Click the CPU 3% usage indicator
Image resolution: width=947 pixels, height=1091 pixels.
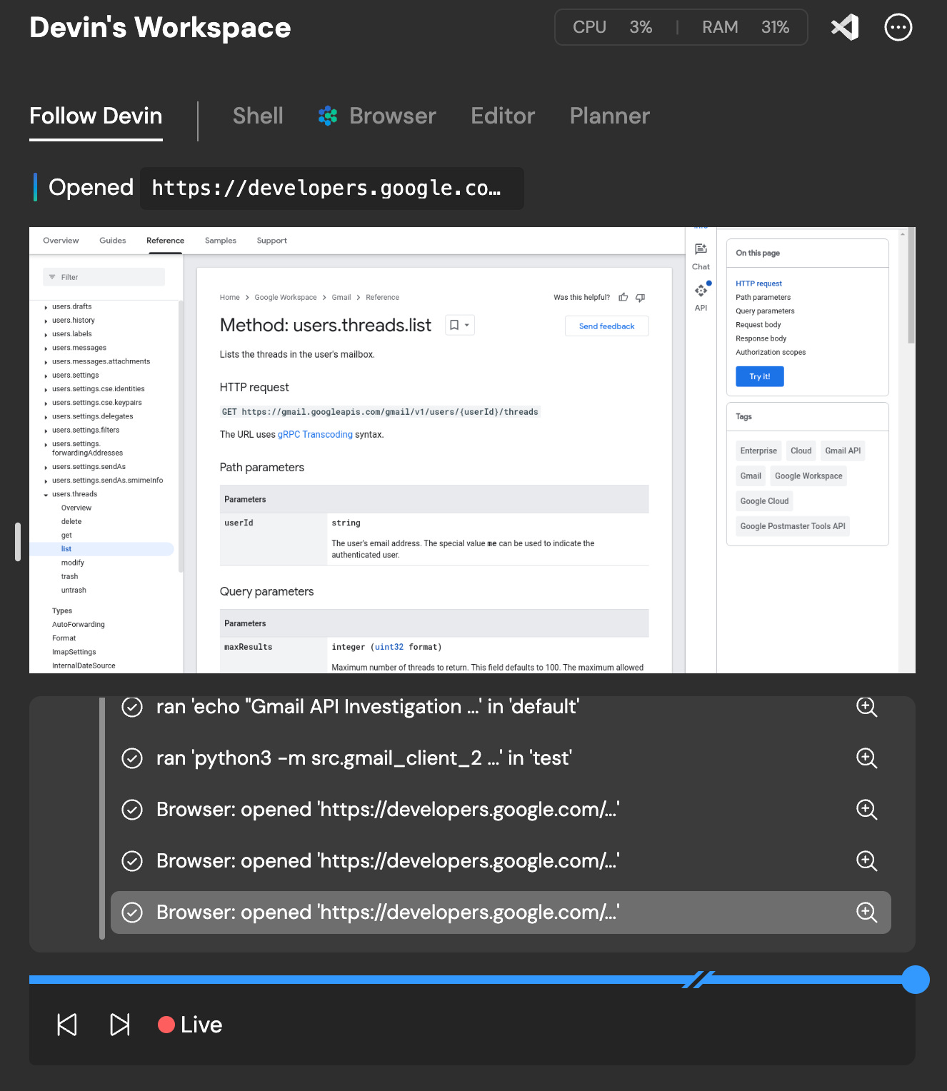tap(612, 27)
